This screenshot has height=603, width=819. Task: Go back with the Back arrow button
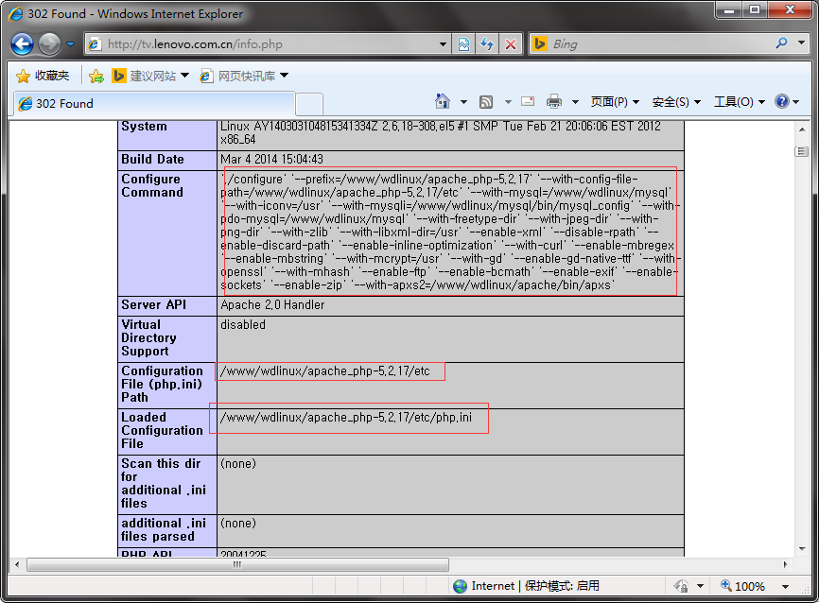point(22,43)
